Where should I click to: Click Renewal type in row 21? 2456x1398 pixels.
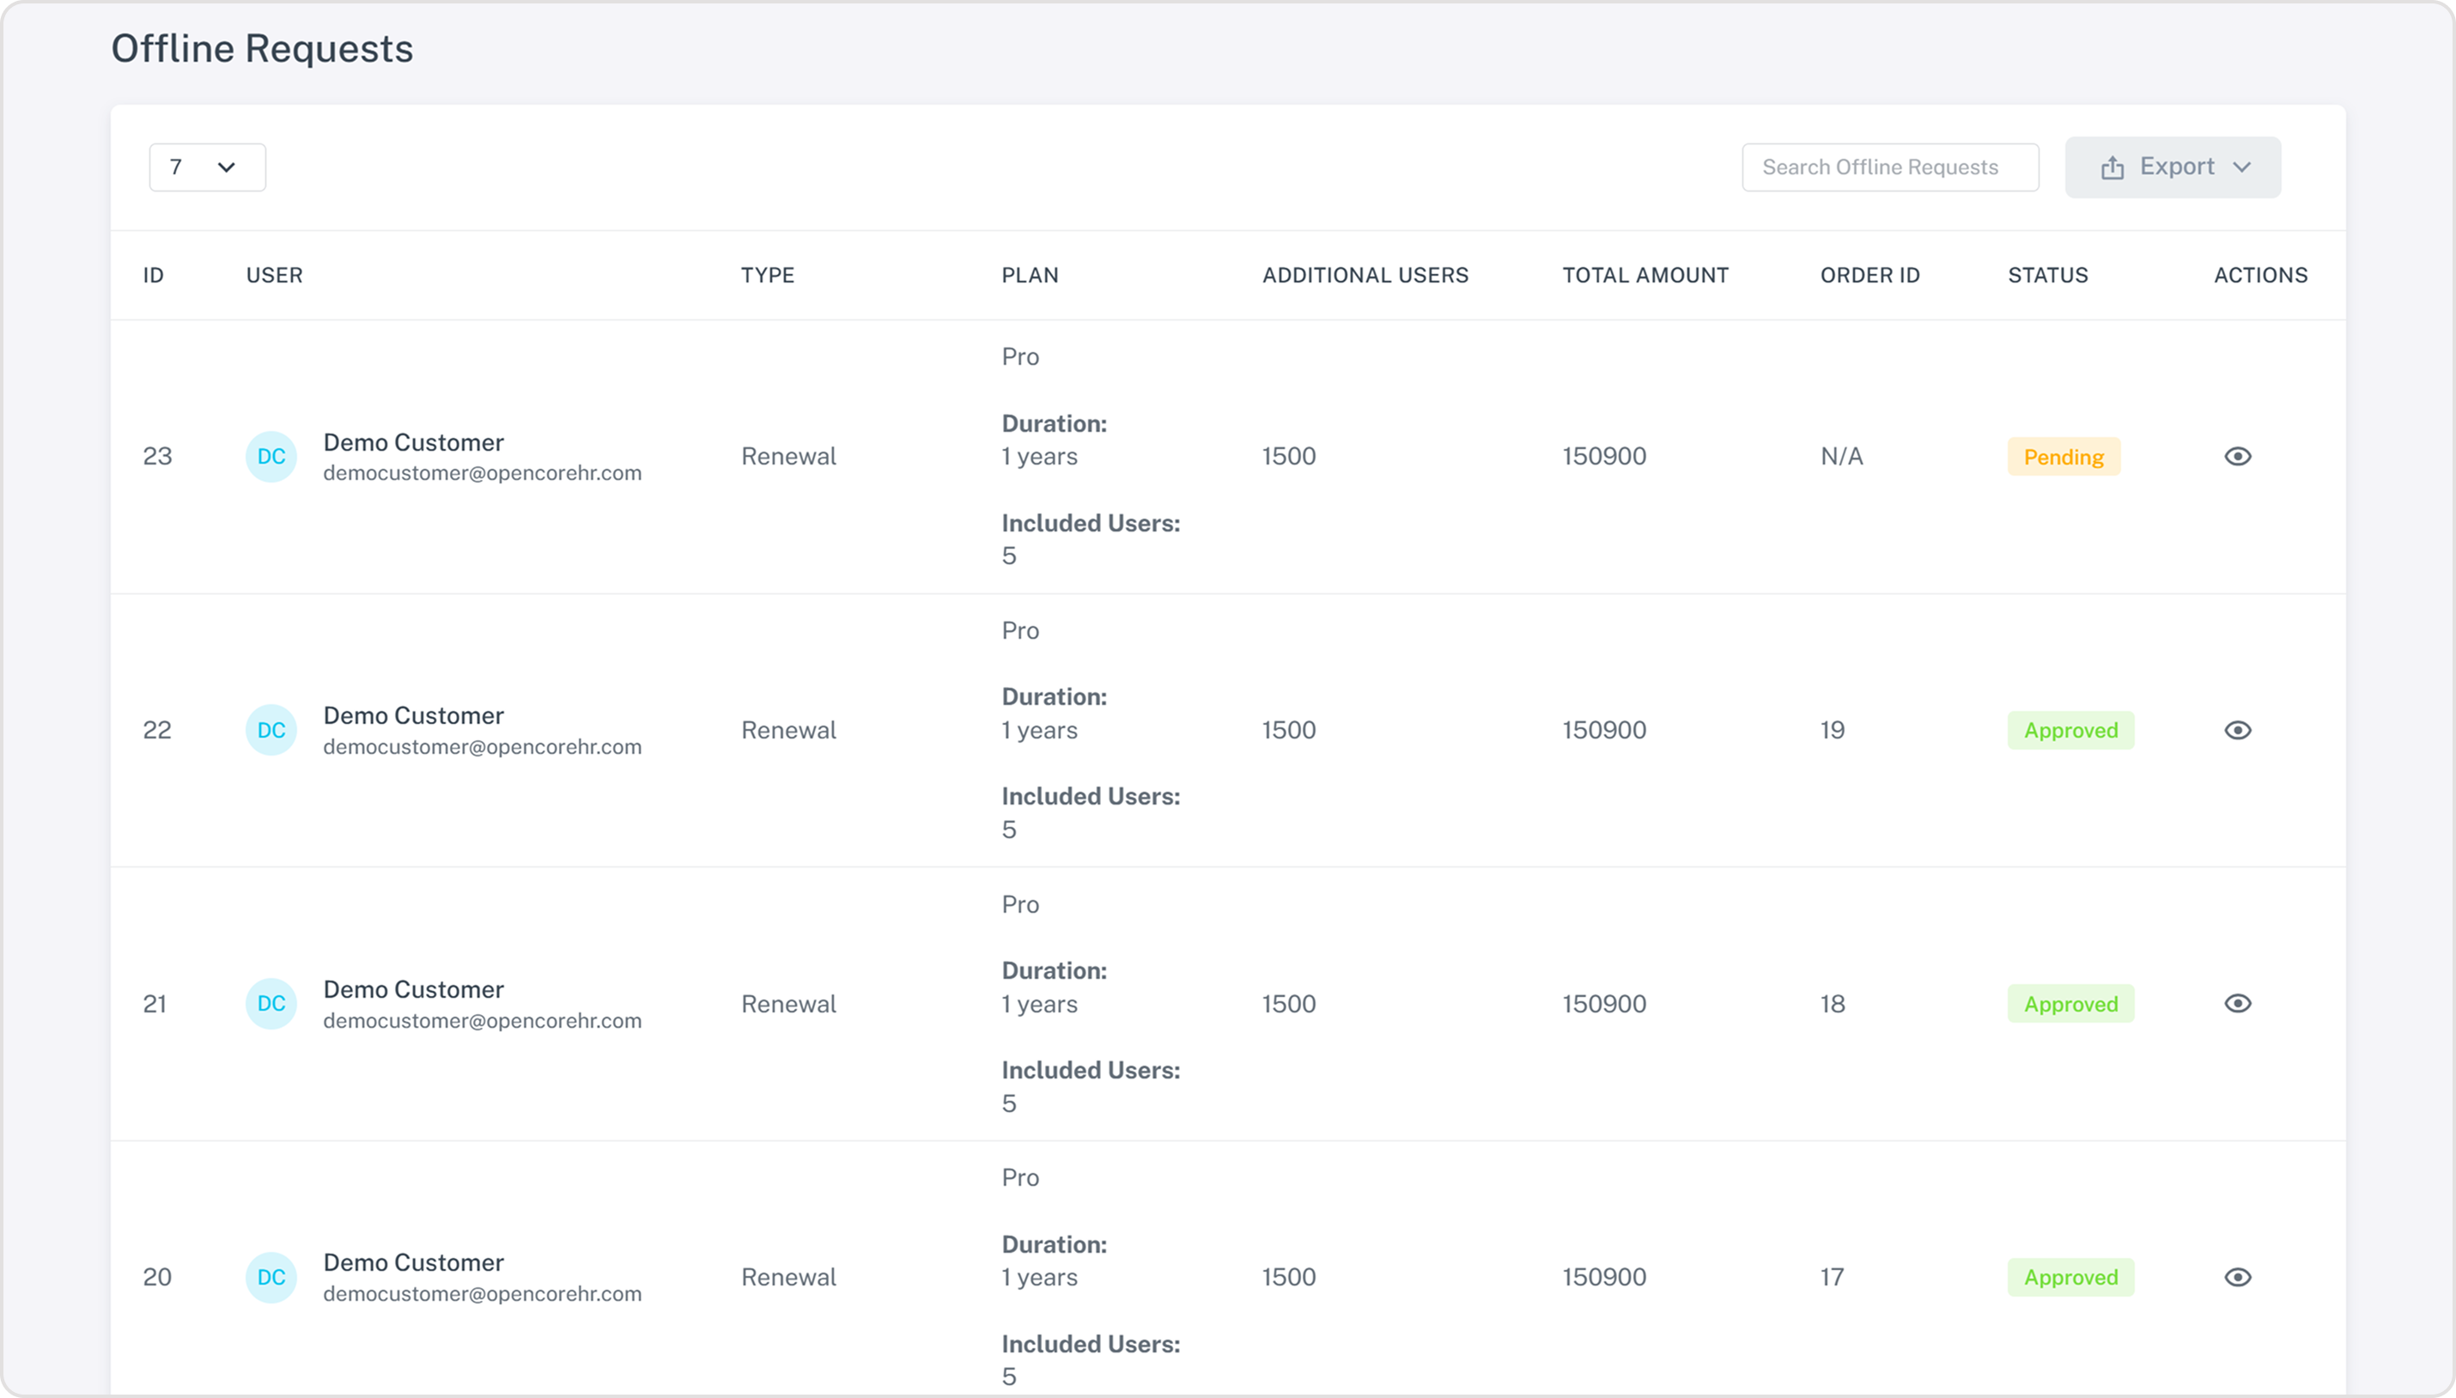point(788,1003)
